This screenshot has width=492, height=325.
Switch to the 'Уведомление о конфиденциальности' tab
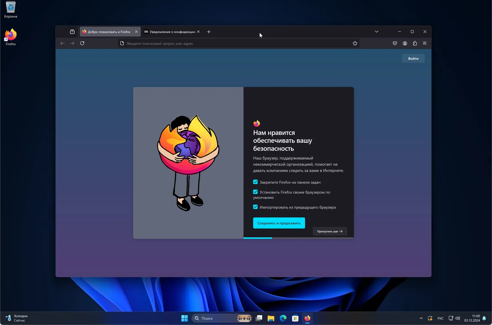click(x=172, y=32)
